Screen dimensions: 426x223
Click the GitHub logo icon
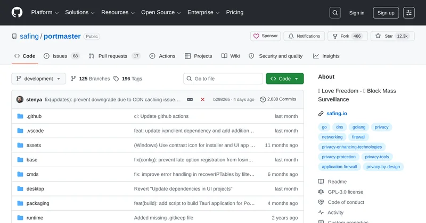click(x=17, y=13)
